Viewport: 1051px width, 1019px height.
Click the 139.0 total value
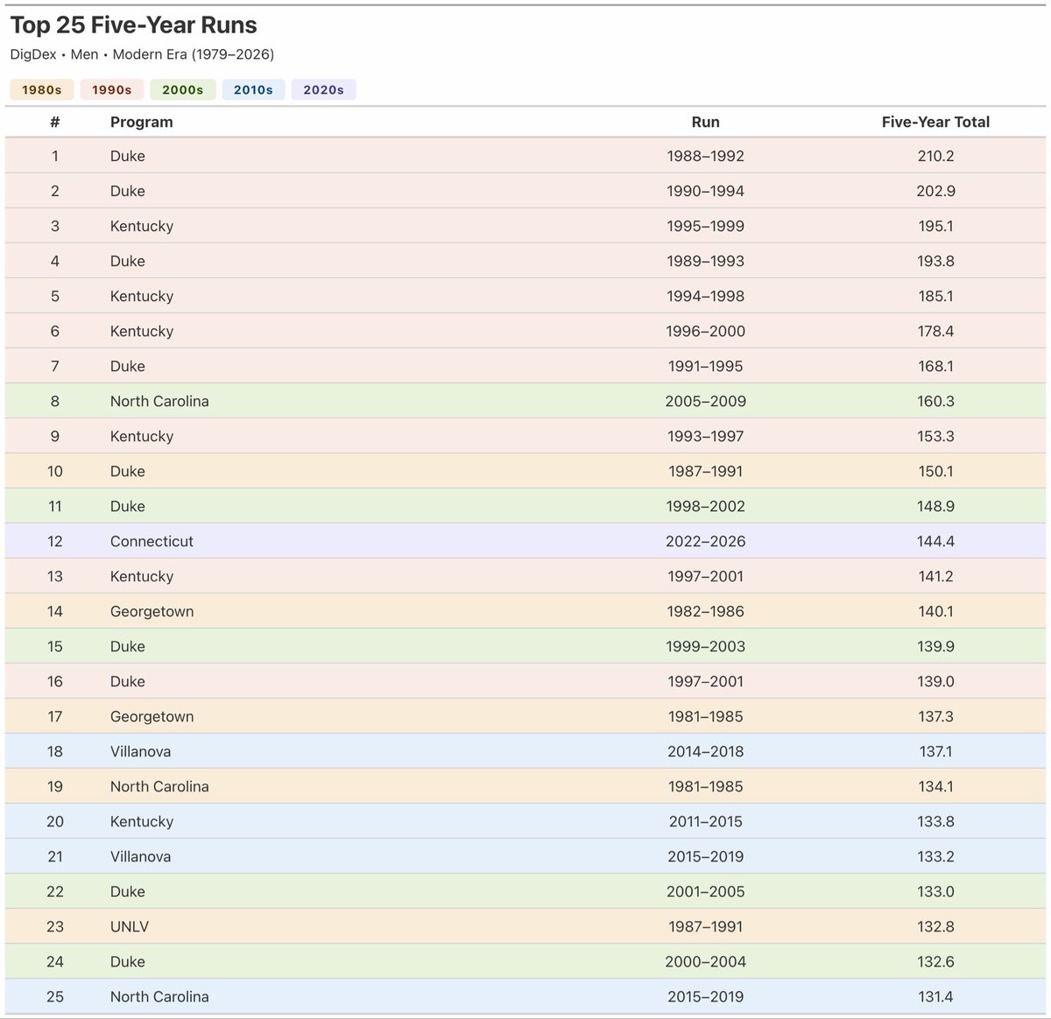click(x=935, y=681)
